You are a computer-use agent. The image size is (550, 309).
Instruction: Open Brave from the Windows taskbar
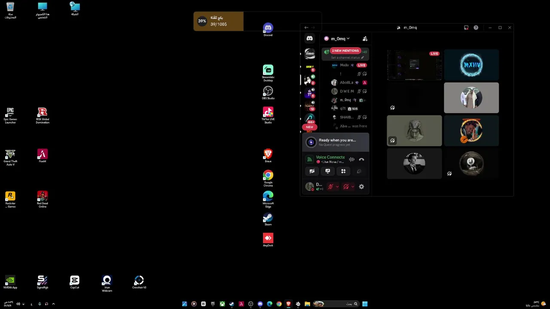point(288,304)
